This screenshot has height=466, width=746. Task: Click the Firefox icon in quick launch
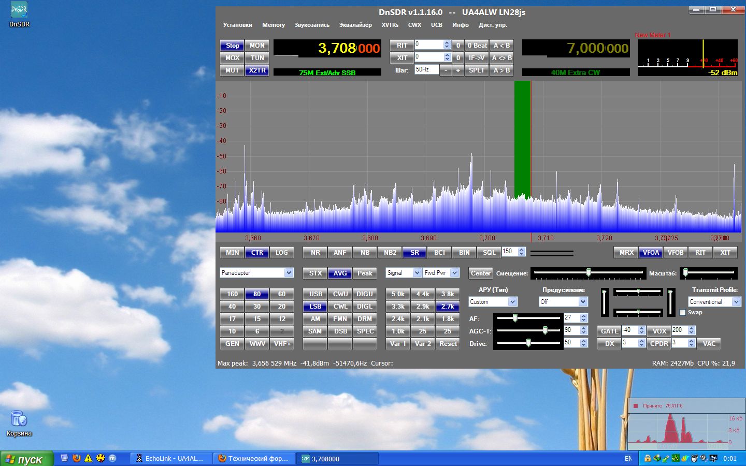[x=77, y=458]
